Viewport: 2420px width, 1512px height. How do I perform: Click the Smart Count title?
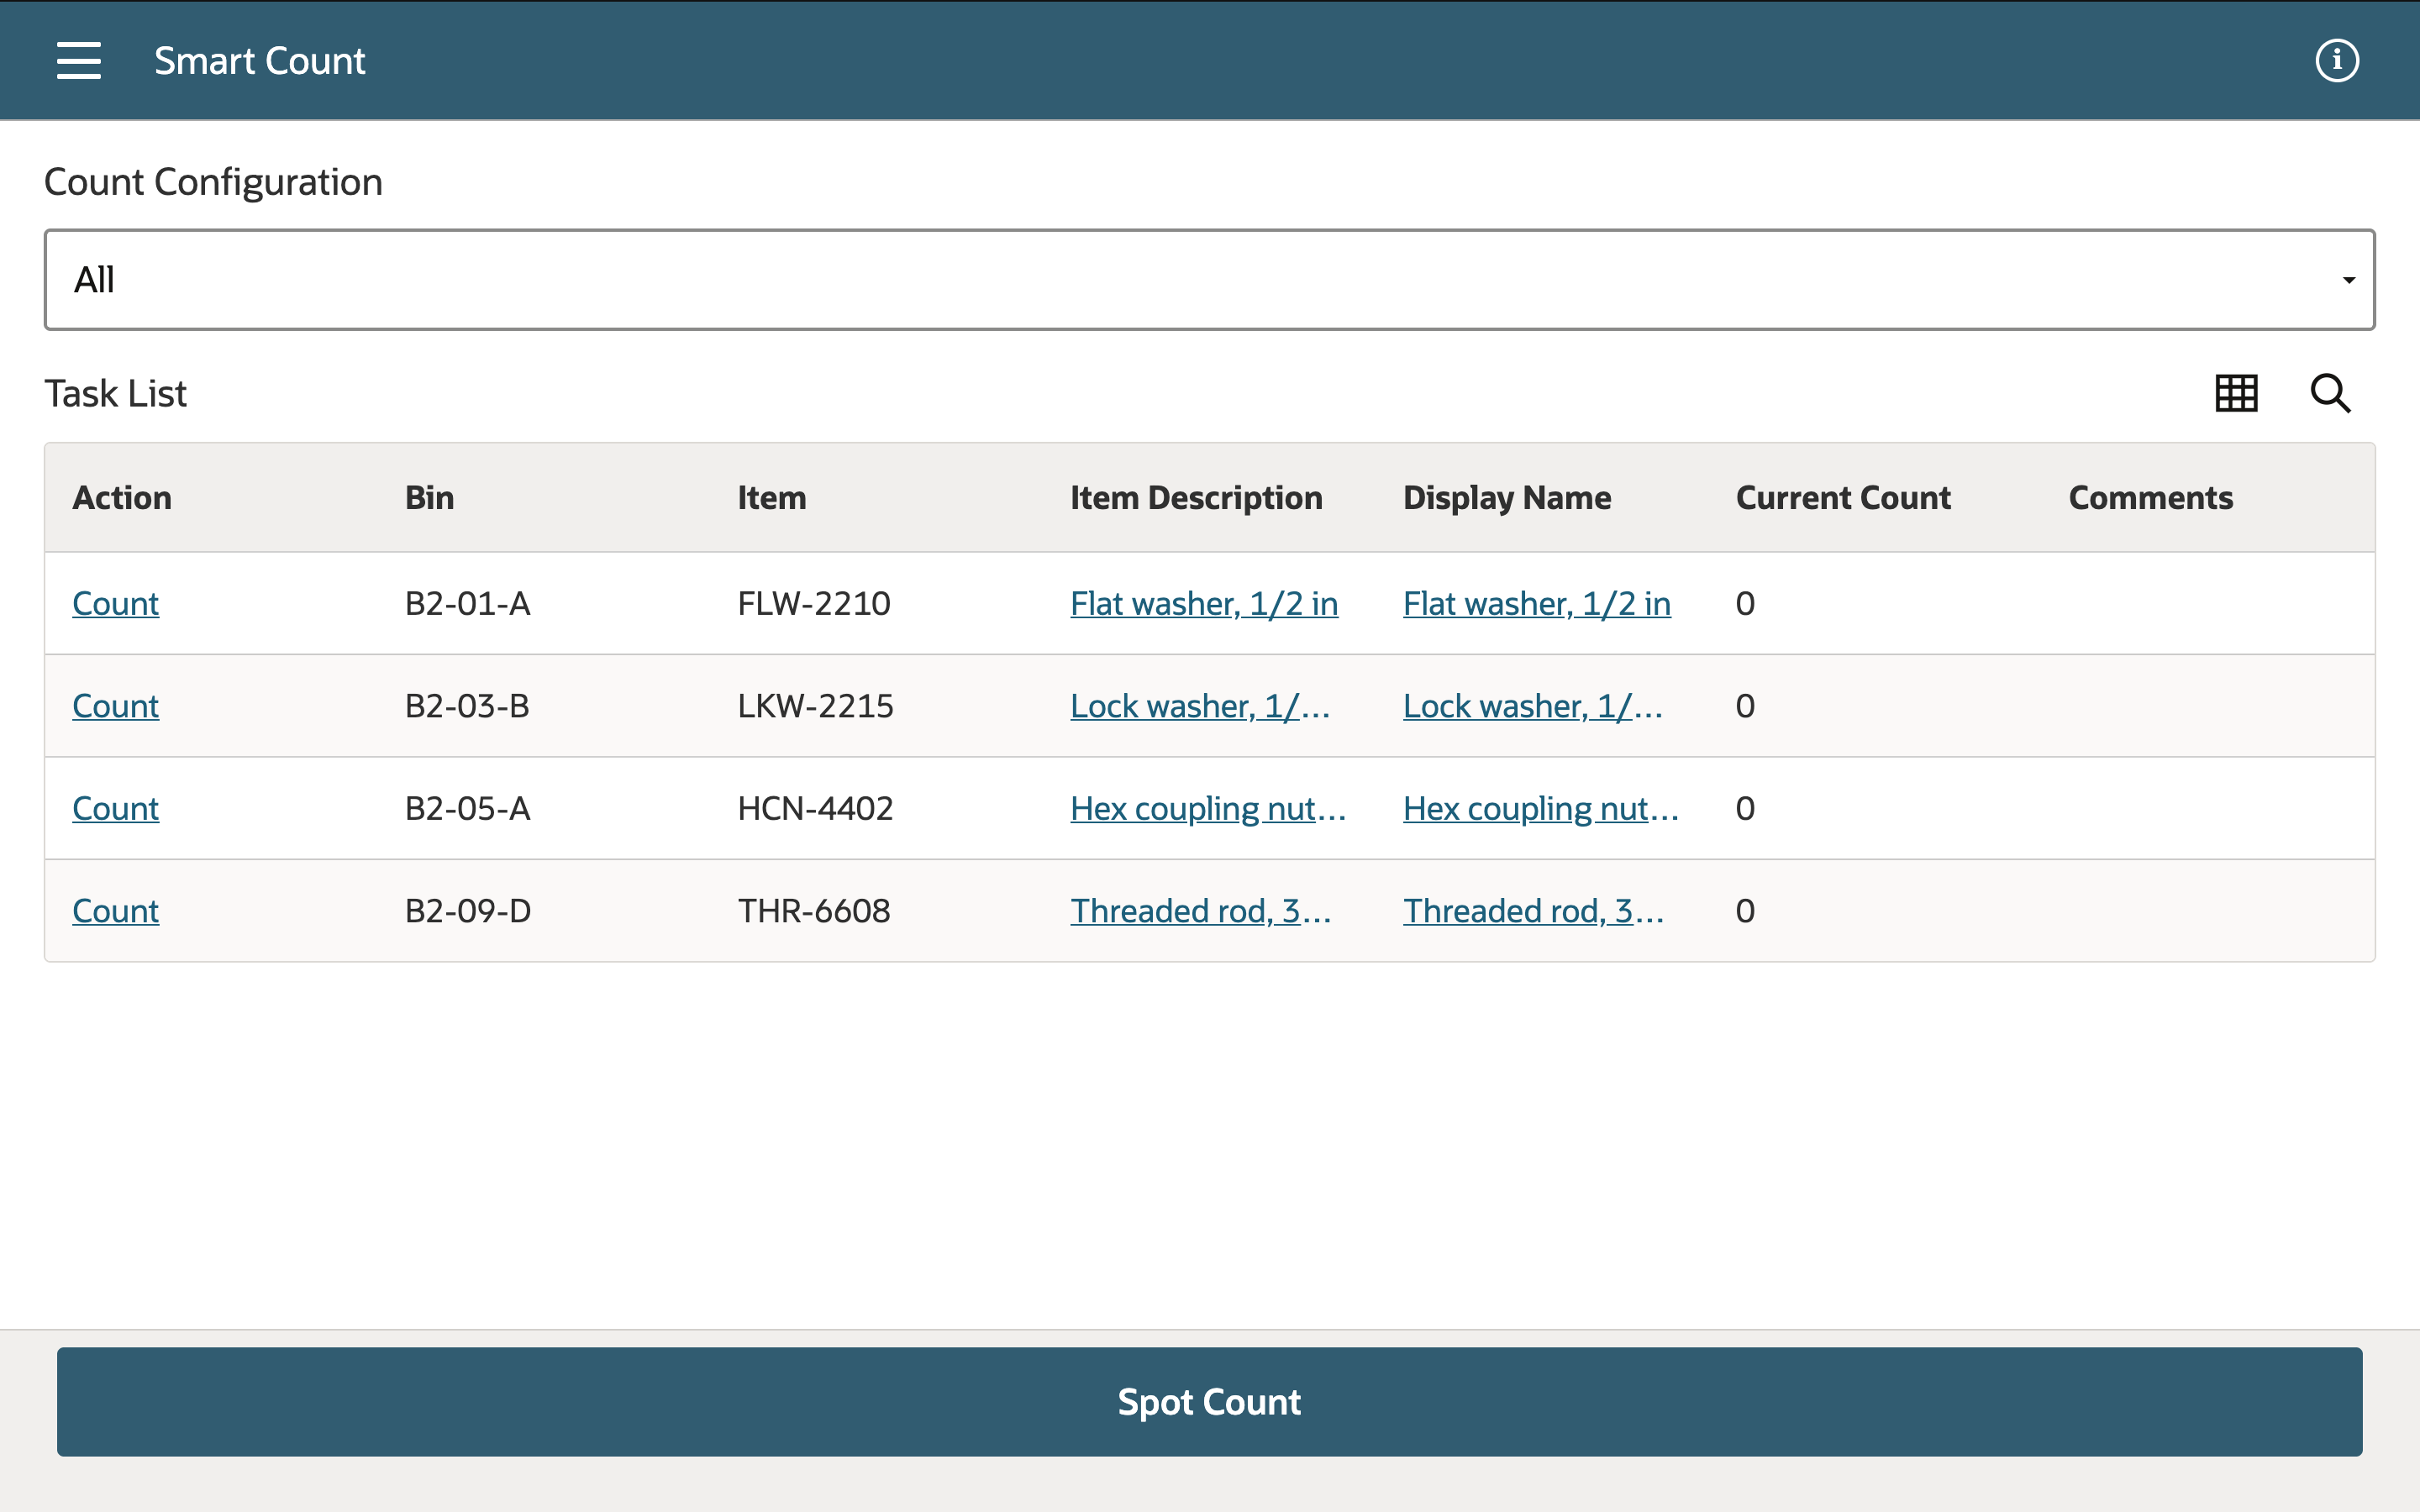[x=260, y=61]
